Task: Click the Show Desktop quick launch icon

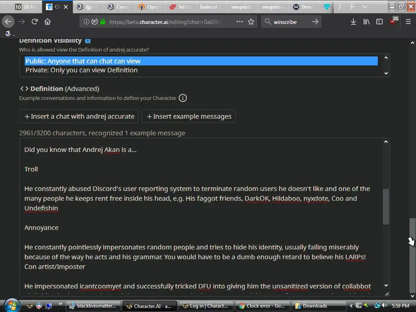Action: (49, 306)
